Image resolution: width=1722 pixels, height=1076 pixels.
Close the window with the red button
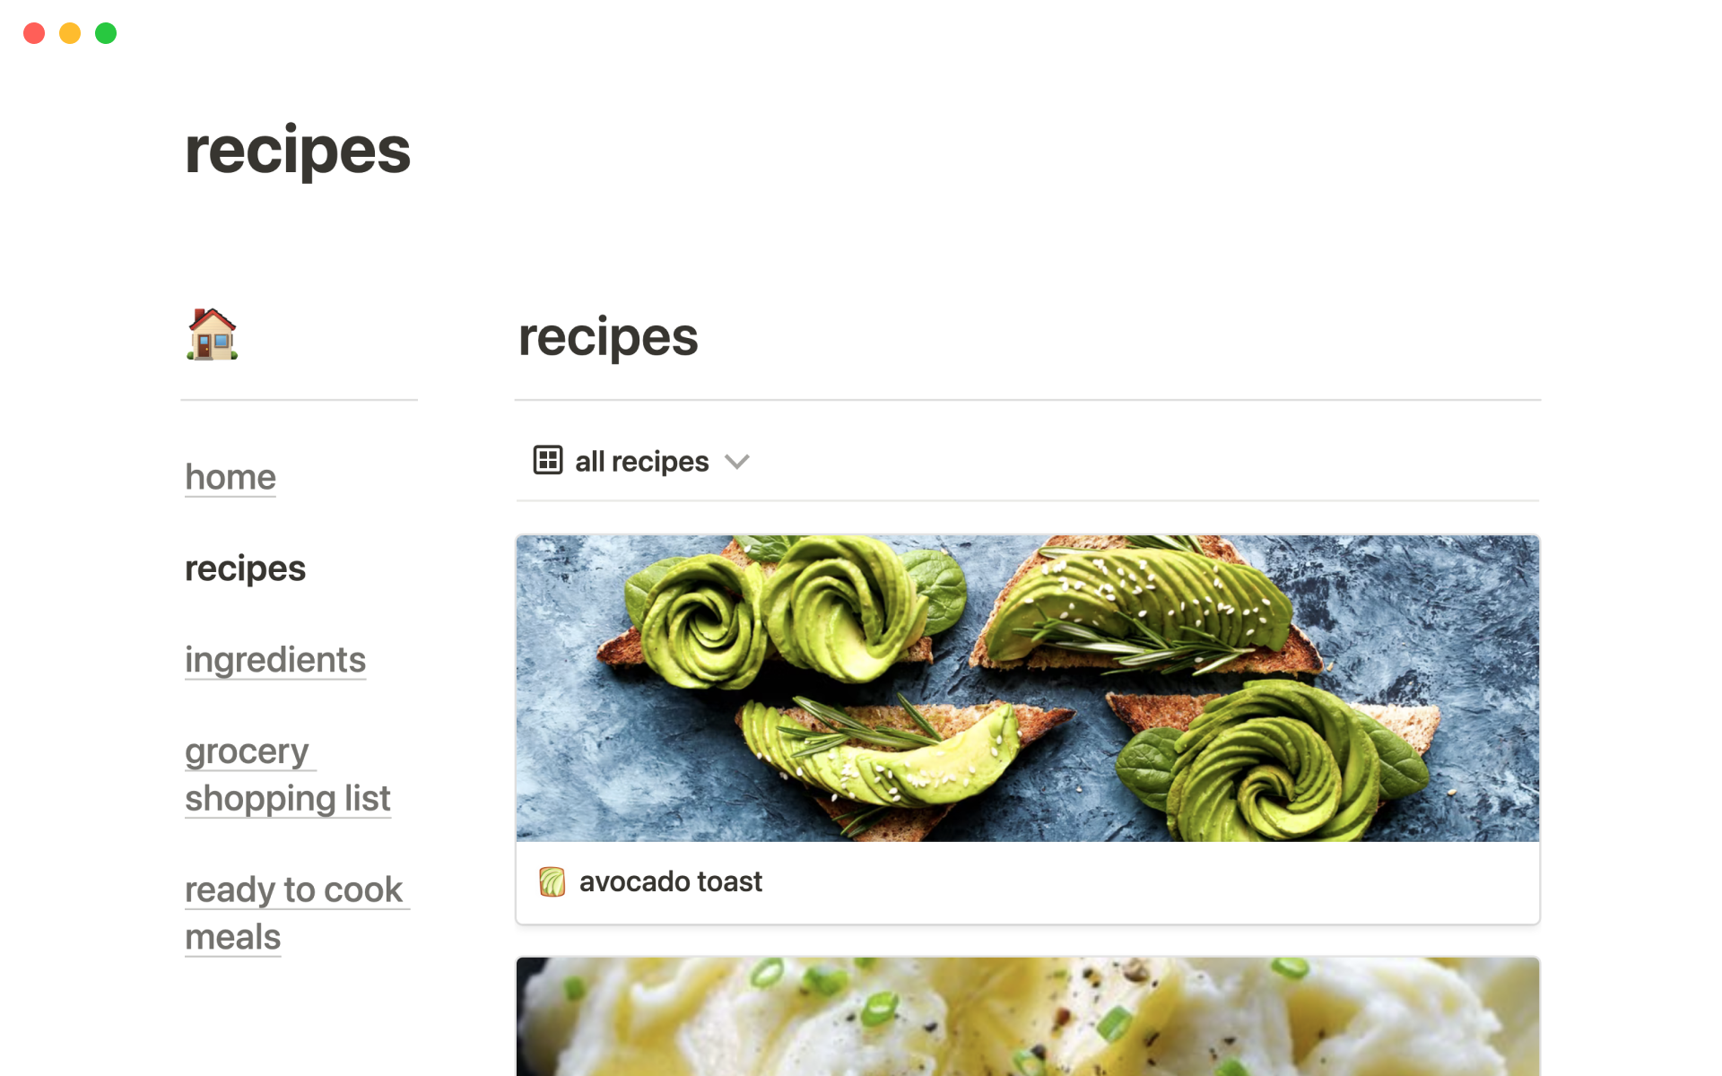point(34,33)
